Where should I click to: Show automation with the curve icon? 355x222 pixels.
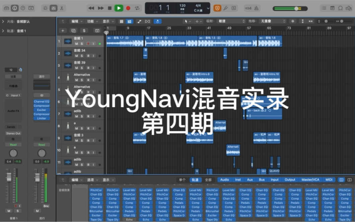[x=139, y=21]
